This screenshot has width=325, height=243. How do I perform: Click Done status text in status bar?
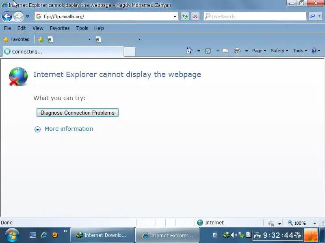(6, 222)
